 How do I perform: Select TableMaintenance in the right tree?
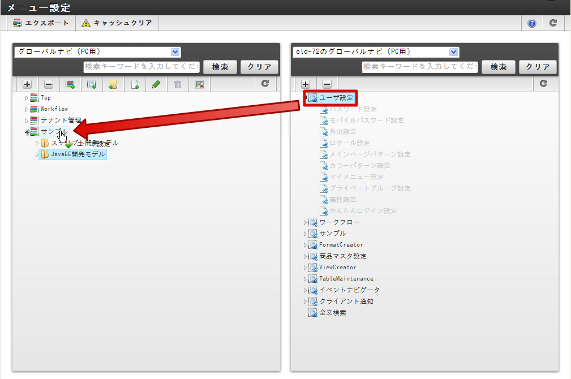(346, 279)
